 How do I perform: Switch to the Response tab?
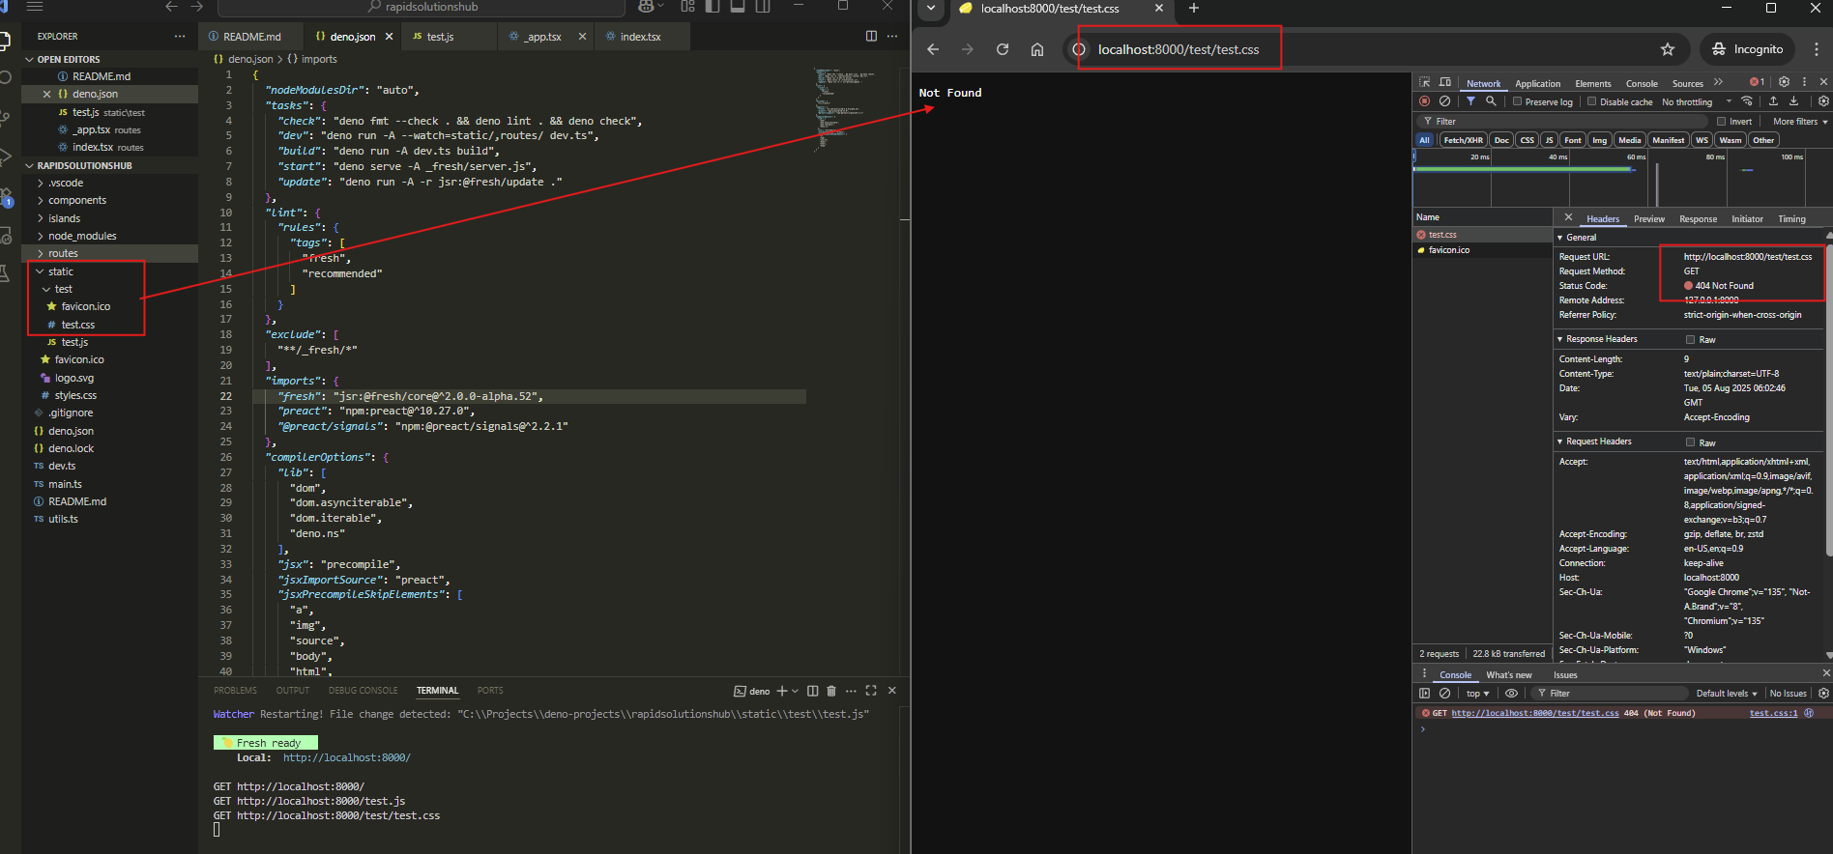point(1698,219)
